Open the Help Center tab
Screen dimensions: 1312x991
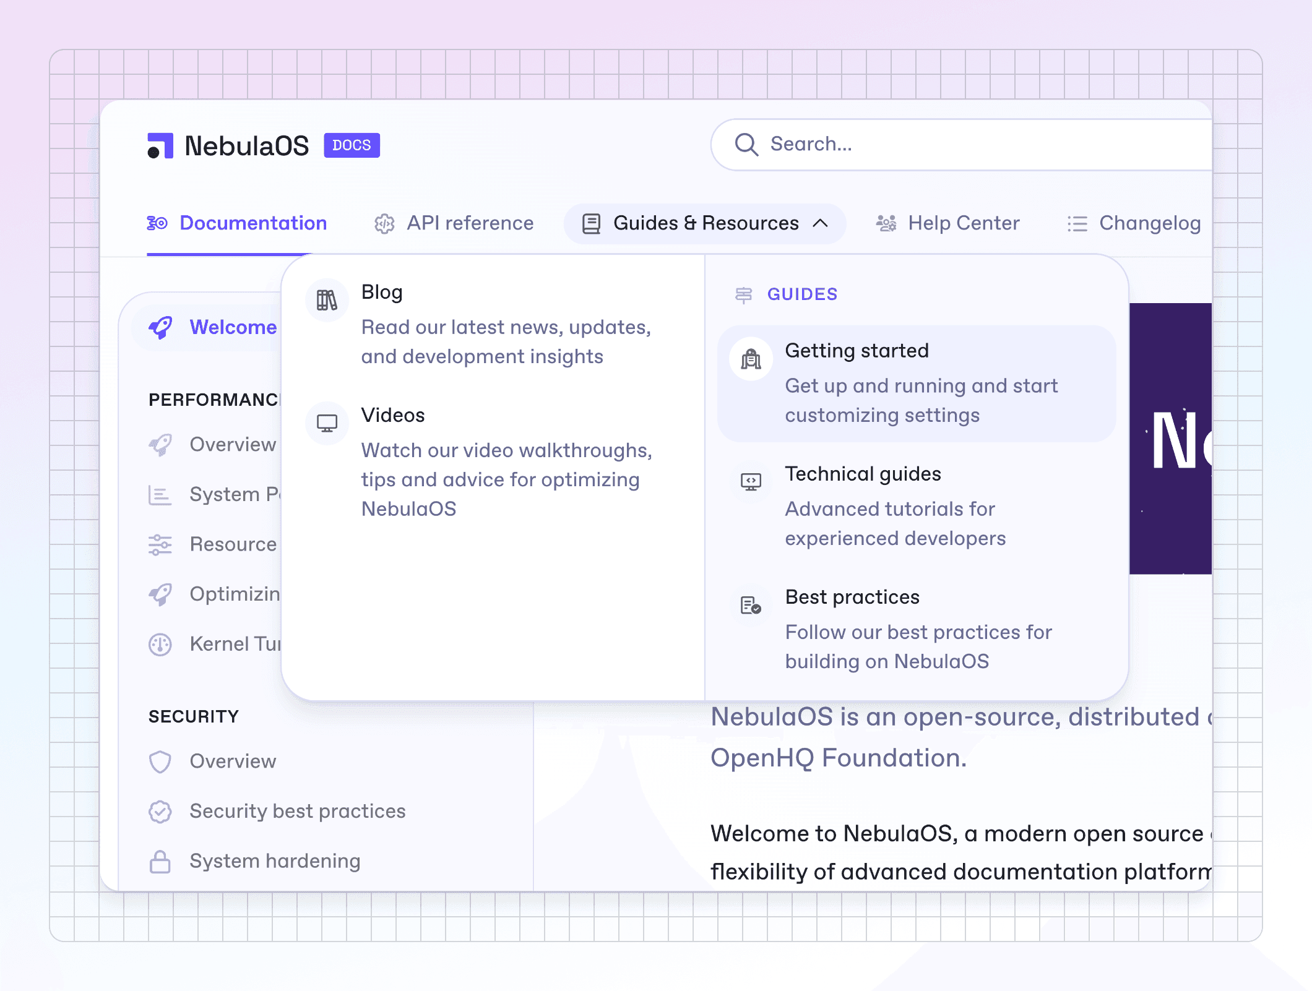coord(948,223)
